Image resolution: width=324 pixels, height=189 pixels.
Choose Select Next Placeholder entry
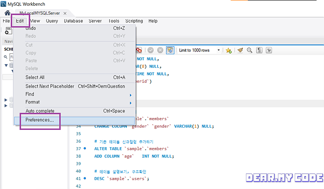pyautogui.click(x=75, y=86)
